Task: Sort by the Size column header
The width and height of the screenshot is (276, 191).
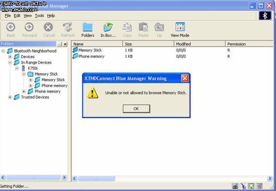Action: click(x=148, y=44)
